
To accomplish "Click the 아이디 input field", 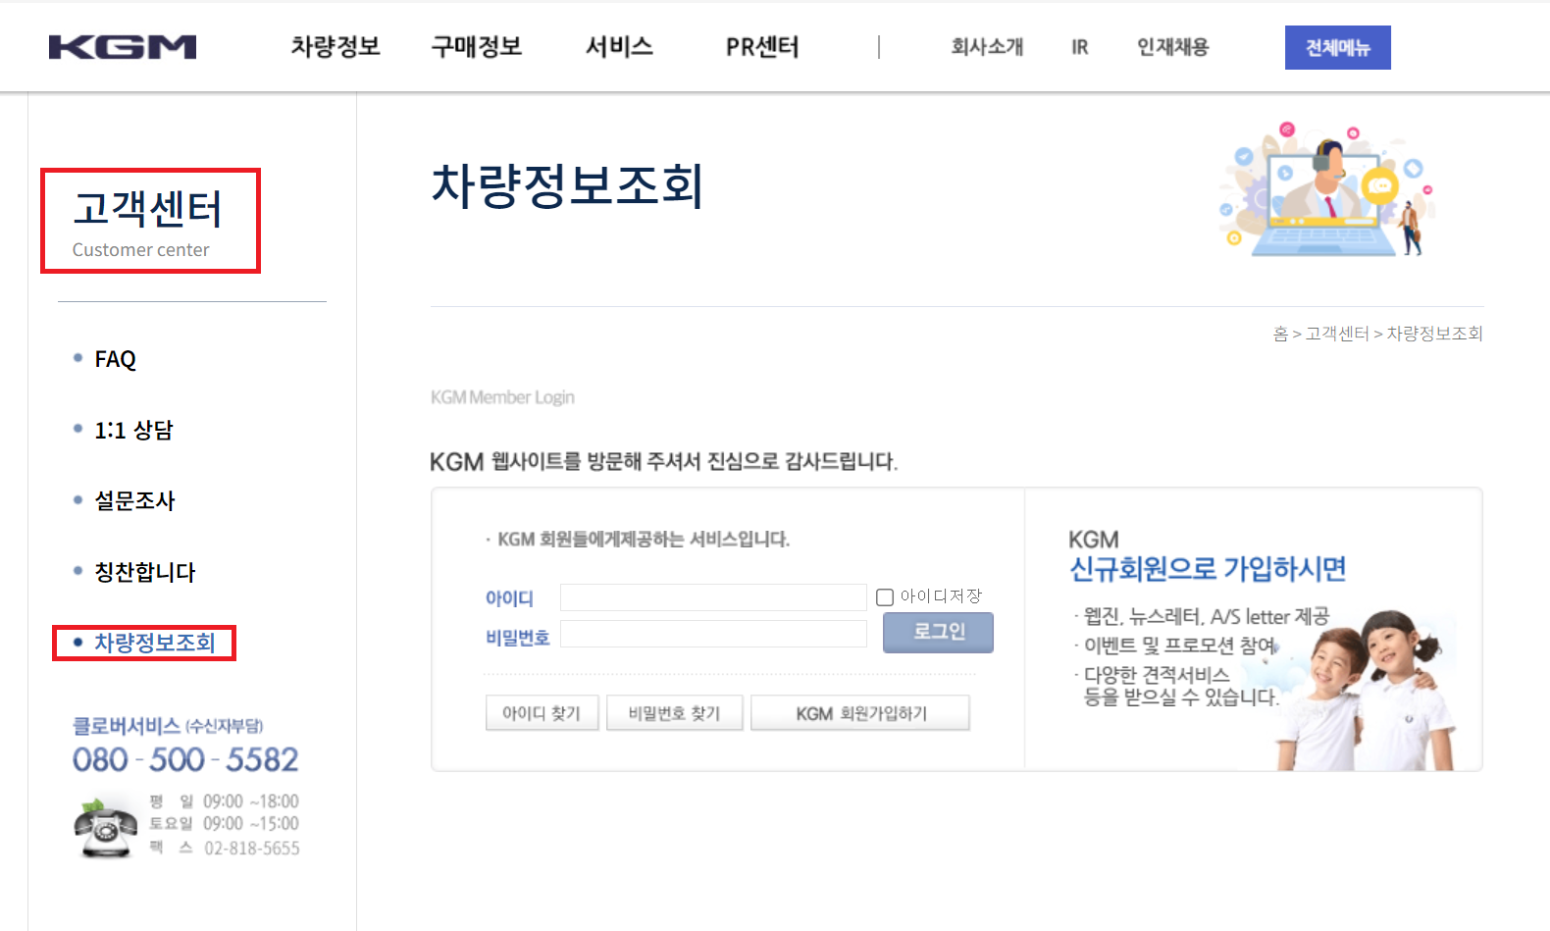I will tap(713, 597).
